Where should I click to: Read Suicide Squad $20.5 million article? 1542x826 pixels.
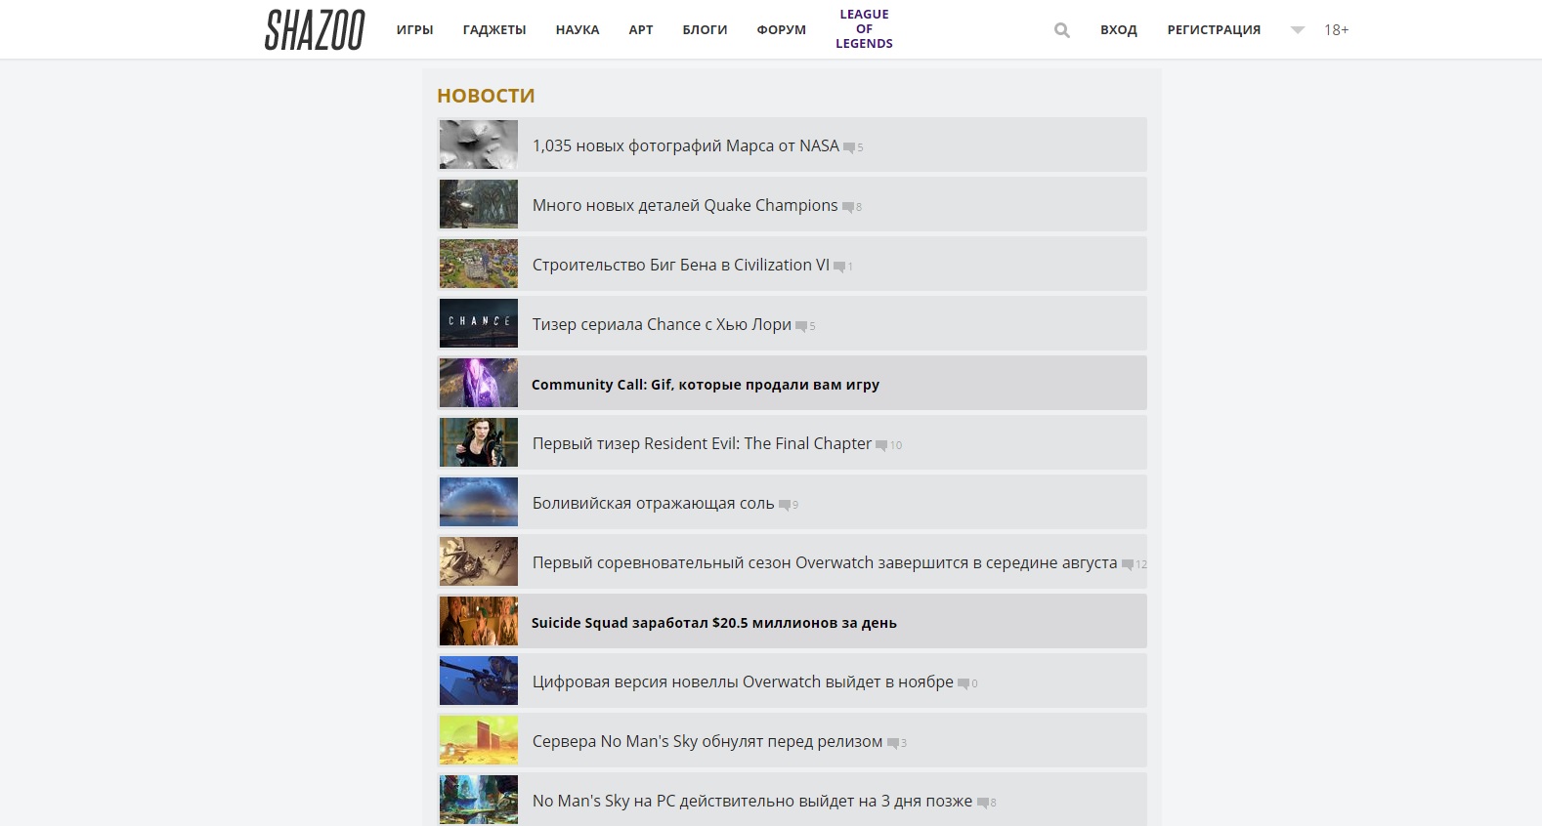(714, 623)
